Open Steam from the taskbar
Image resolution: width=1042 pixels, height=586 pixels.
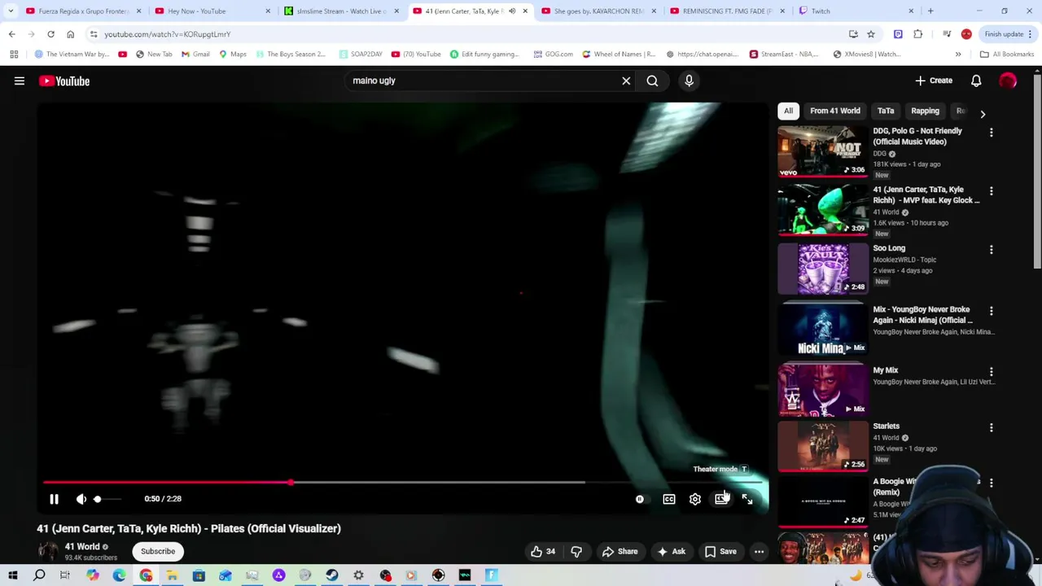pos(332,575)
